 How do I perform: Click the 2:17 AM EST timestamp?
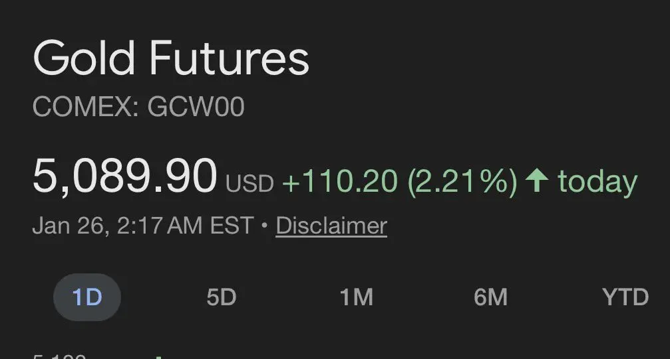click(x=186, y=225)
